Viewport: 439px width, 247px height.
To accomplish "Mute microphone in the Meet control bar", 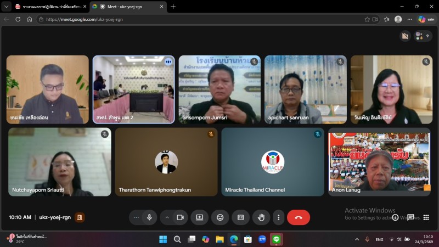I will [x=149, y=217].
